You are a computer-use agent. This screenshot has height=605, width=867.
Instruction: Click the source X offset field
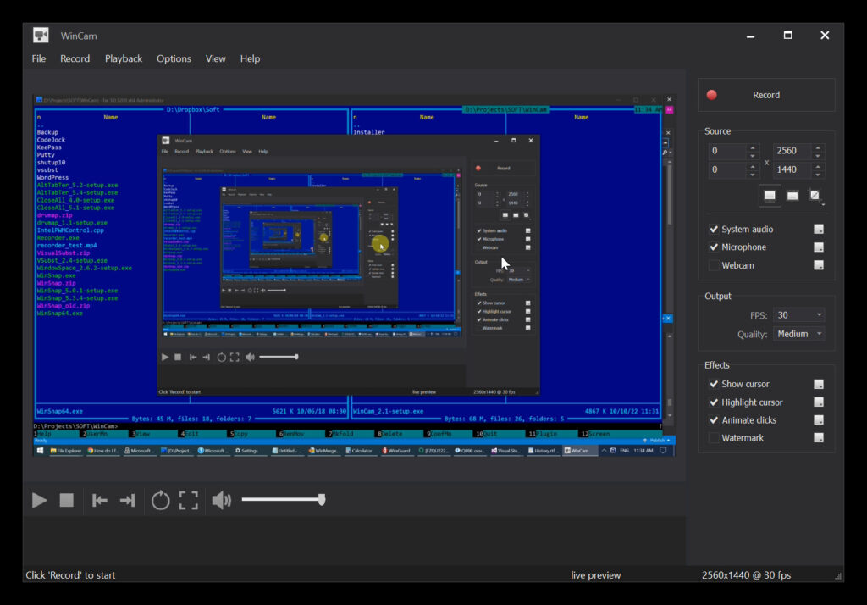[727, 151]
